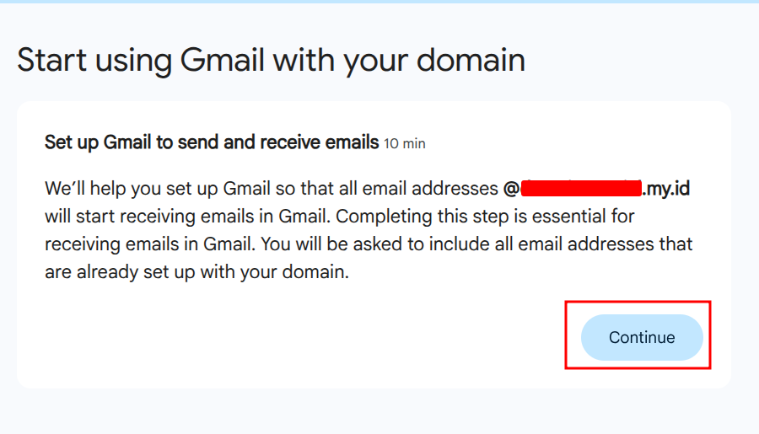Click the light blue strip at page top
Viewport: 759px width, 434px height.
(x=379, y=2)
